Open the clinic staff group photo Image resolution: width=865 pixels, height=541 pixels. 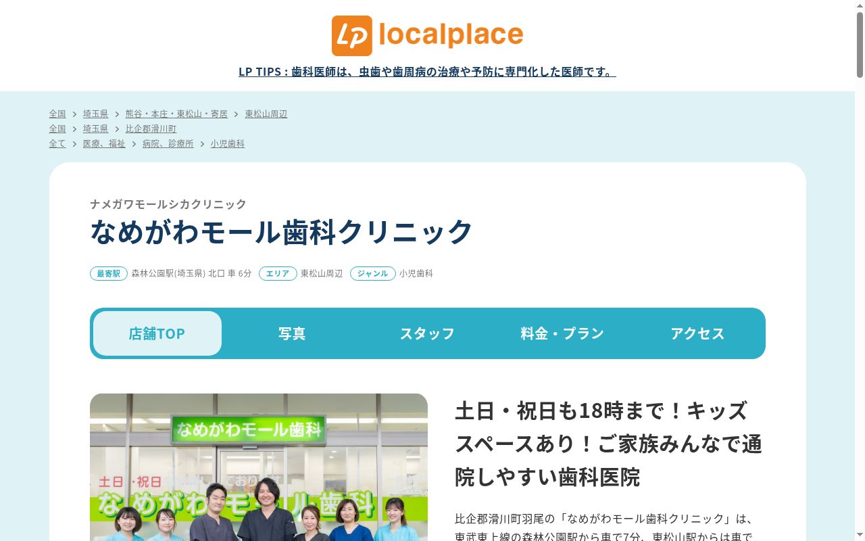point(259,467)
